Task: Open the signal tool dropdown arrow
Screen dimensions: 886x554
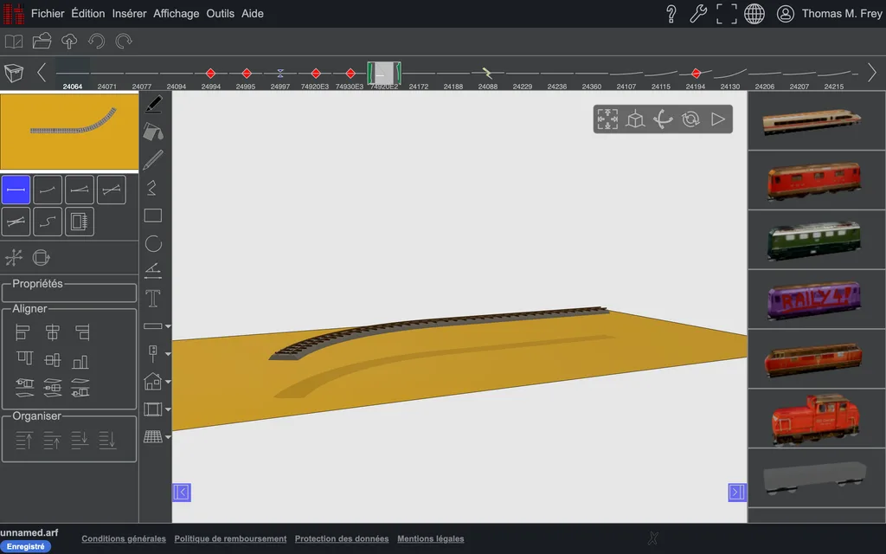Action: tap(168, 354)
